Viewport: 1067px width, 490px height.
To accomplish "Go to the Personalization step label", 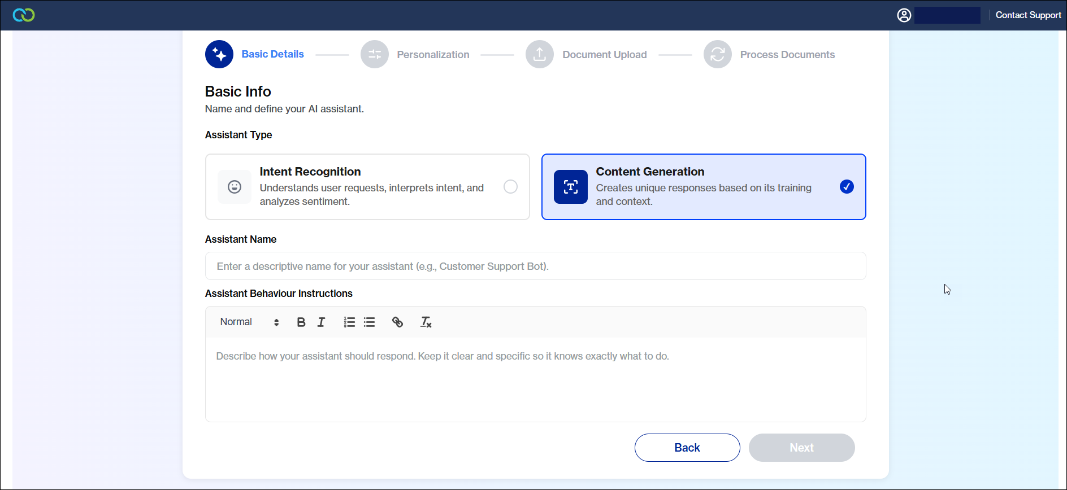I will (x=433, y=55).
